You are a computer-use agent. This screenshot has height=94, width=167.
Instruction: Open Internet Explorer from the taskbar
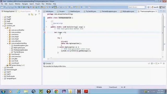pyautogui.click(x=19, y=91)
